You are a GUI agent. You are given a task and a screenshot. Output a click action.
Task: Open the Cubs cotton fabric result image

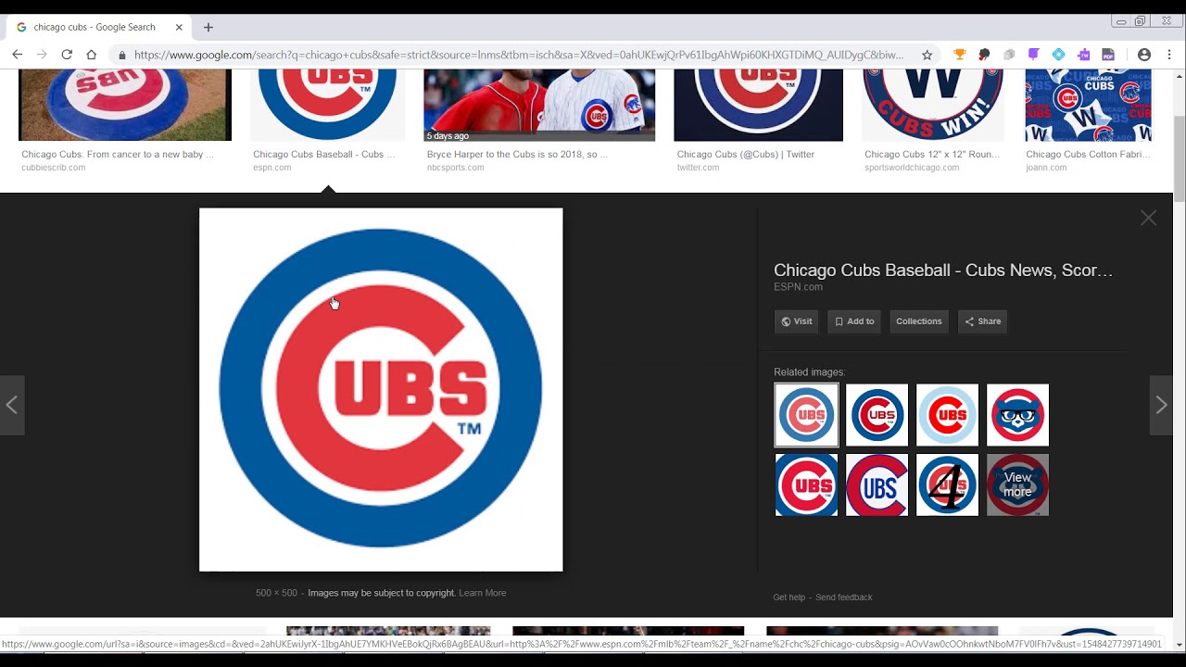pos(1089,105)
